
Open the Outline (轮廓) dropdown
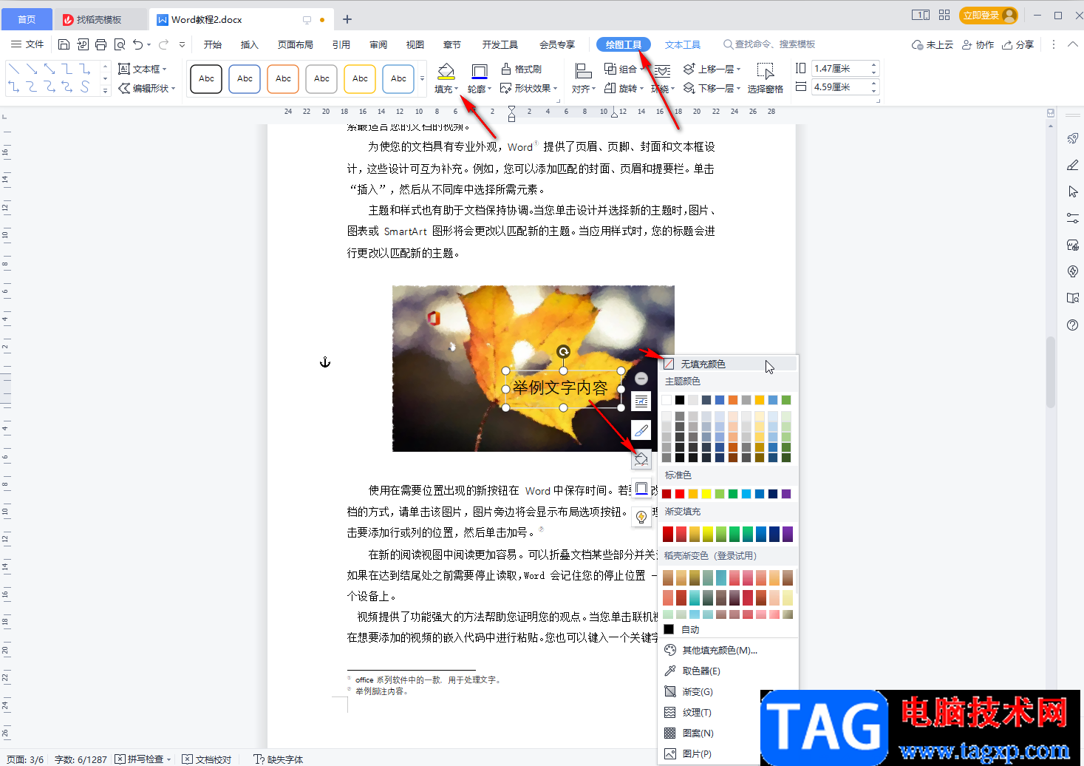pyautogui.click(x=489, y=89)
